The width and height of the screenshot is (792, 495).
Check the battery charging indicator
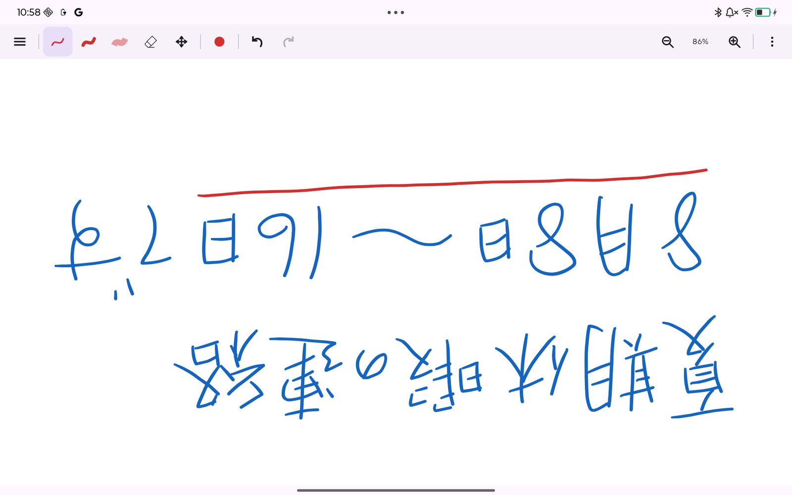pyautogui.click(x=766, y=12)
